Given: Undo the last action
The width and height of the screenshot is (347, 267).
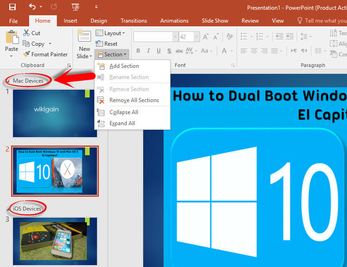Looking at the screenshot, I should (x=32, y=7).
